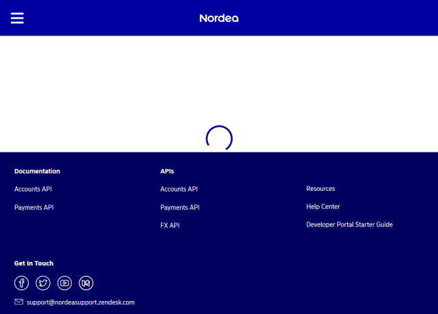Open the Resources footer link
438x314 pixels.
click(x=320, y=189)
